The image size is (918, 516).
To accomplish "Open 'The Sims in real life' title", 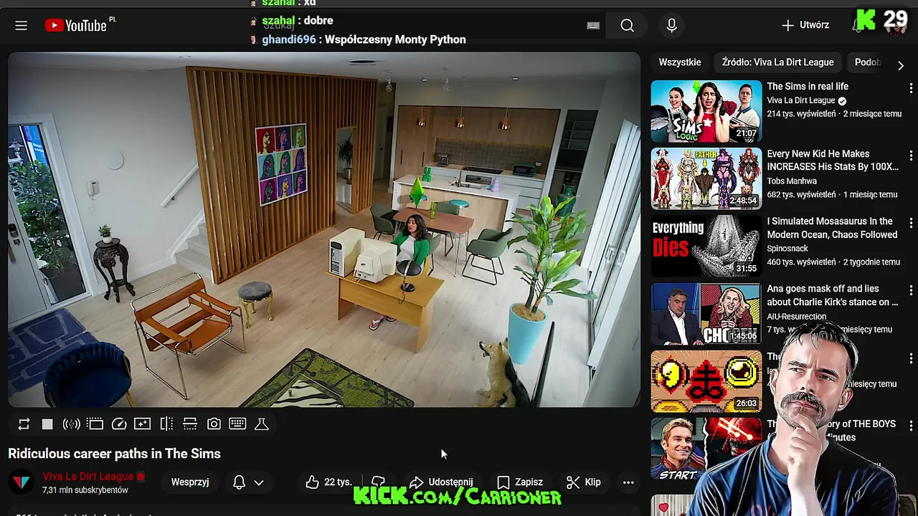I will (x=808, y=87).
